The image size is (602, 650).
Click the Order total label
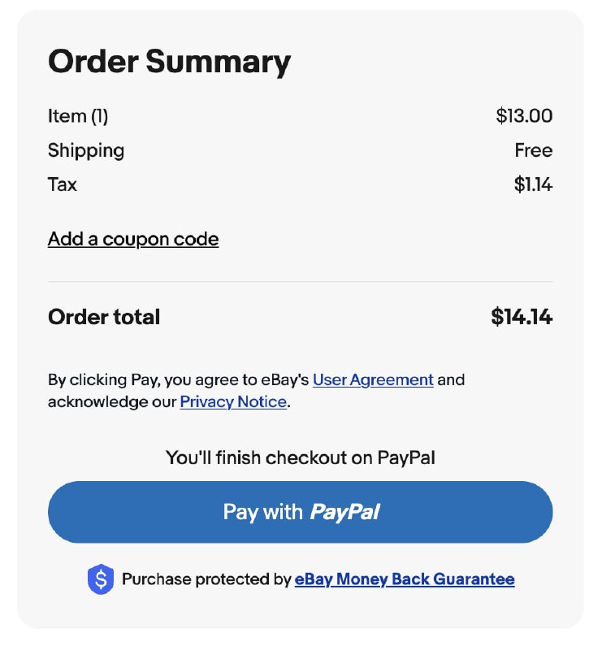[x=104, y=317]
